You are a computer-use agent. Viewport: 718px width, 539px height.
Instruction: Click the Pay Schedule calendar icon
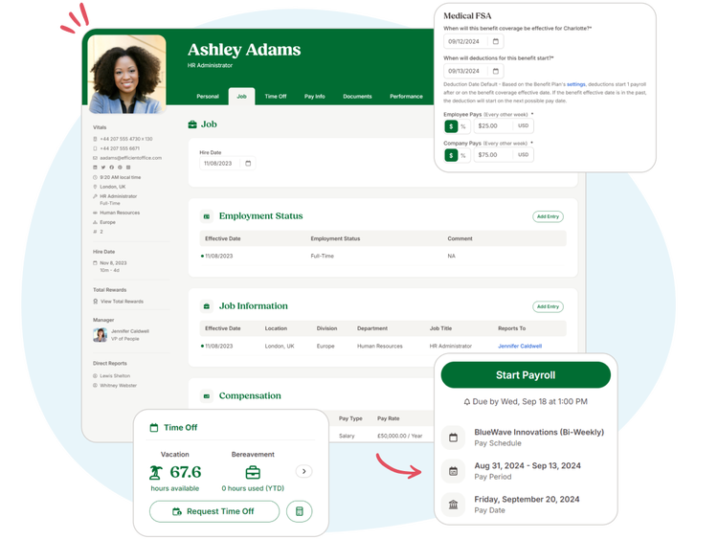[x=454, y=438]
